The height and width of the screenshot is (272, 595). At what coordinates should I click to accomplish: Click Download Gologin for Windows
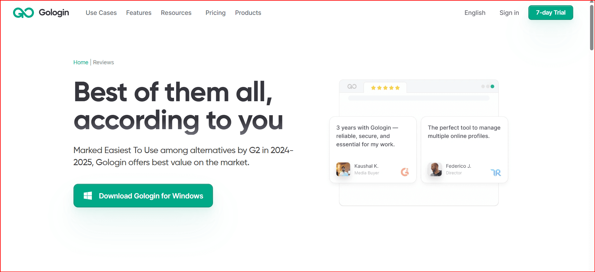tap(143, 196)
